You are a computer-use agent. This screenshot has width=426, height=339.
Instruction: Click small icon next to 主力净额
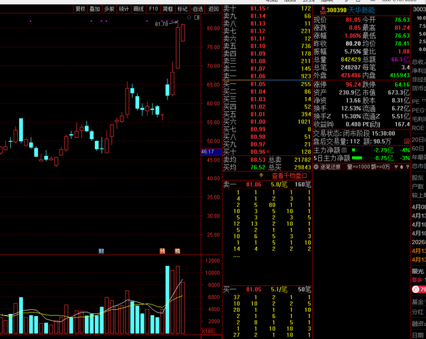344,150
